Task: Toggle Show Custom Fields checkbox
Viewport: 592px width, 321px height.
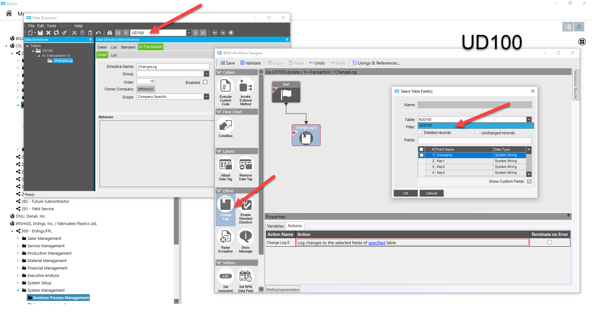Action: tap(529, 181)
